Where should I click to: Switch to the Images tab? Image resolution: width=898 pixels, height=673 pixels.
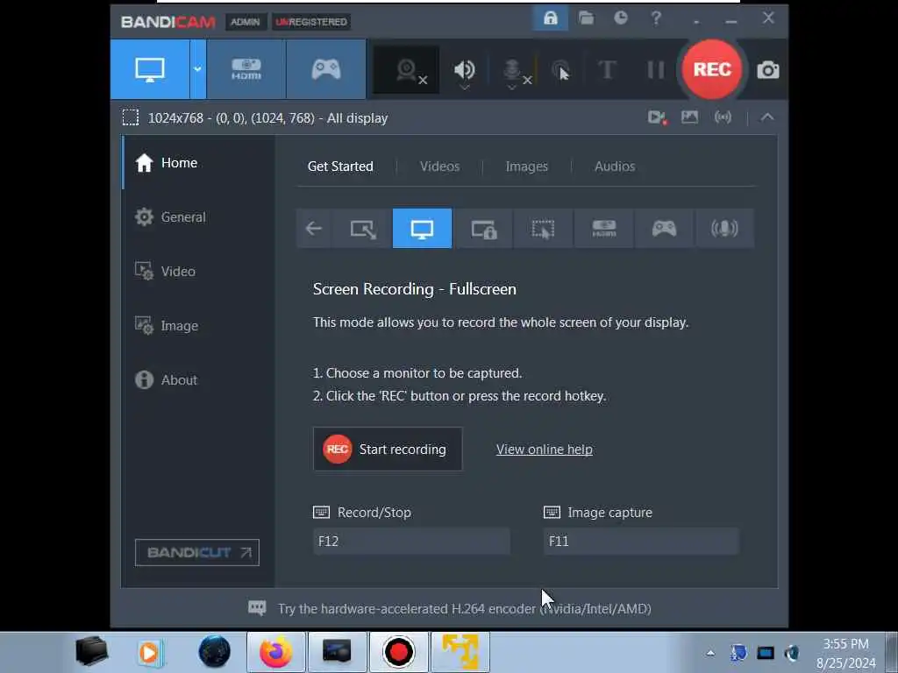(x=526, y=166)
